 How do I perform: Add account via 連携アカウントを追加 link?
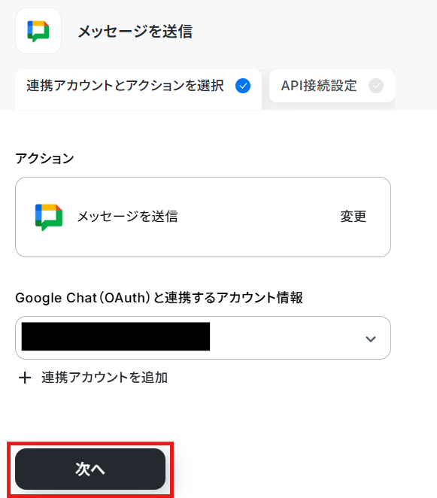105,378
